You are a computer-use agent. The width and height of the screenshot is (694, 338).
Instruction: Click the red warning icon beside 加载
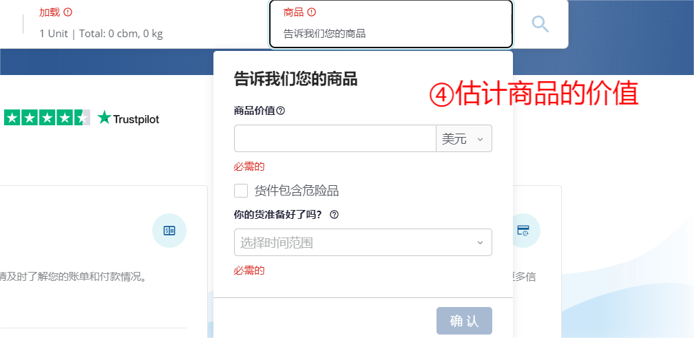pos(67,12)
